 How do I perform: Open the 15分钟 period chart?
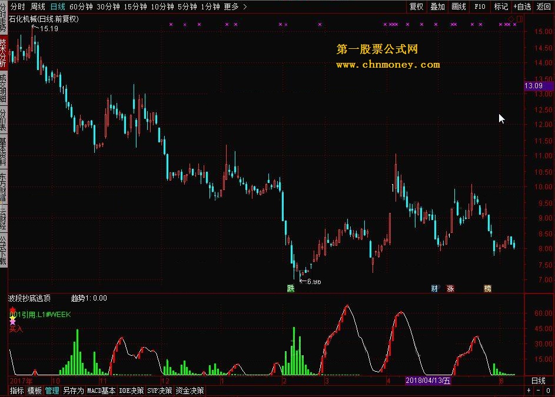135,6
